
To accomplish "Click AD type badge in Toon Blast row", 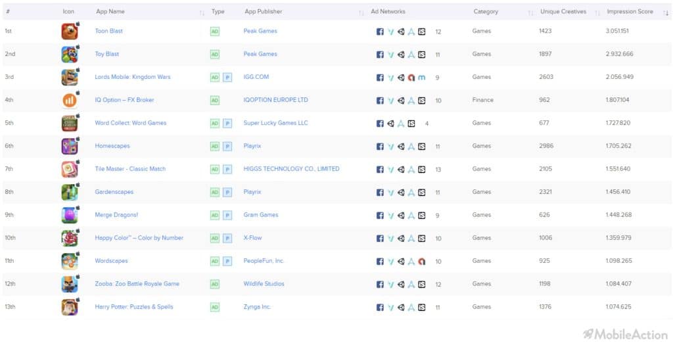I will coord(215,32).
